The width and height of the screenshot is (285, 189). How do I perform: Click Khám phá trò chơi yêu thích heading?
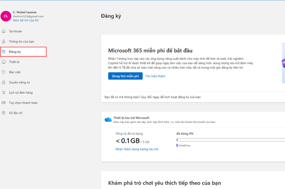[165, 183]
